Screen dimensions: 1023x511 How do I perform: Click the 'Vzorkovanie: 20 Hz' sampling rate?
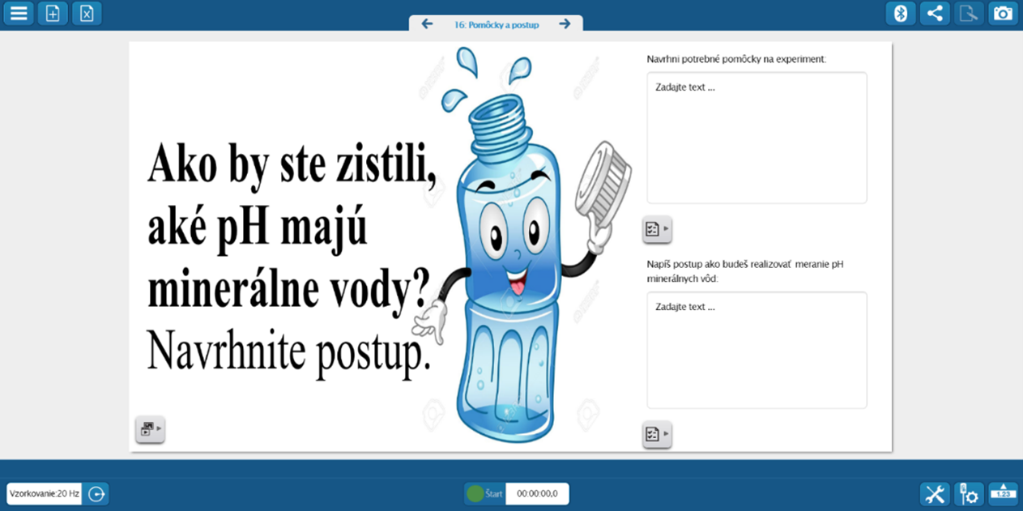point(45,494)
